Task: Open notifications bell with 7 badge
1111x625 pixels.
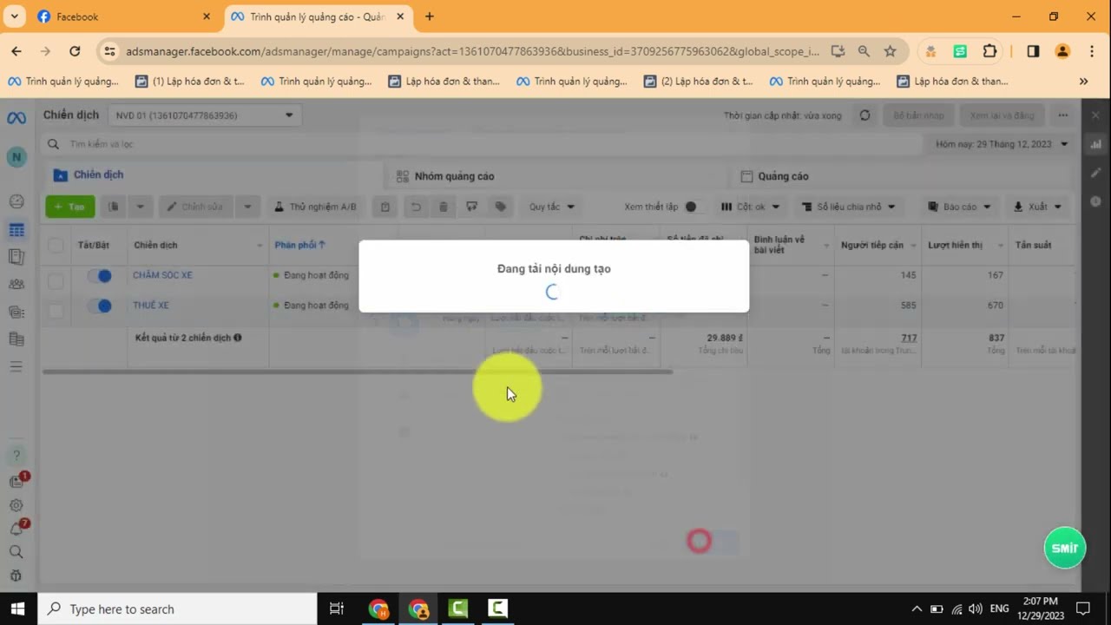Action: [x=17, y=529]
